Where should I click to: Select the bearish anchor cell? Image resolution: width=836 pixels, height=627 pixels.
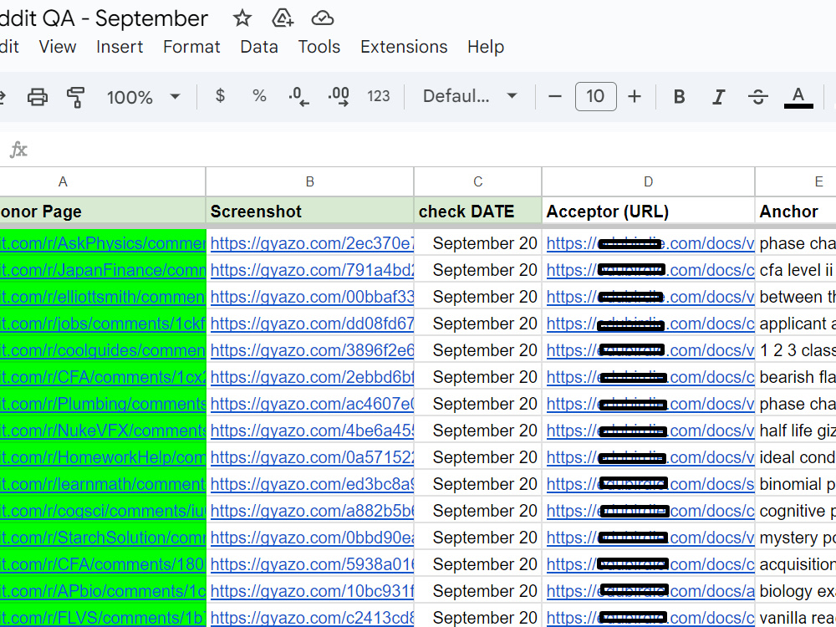[796, 377]
